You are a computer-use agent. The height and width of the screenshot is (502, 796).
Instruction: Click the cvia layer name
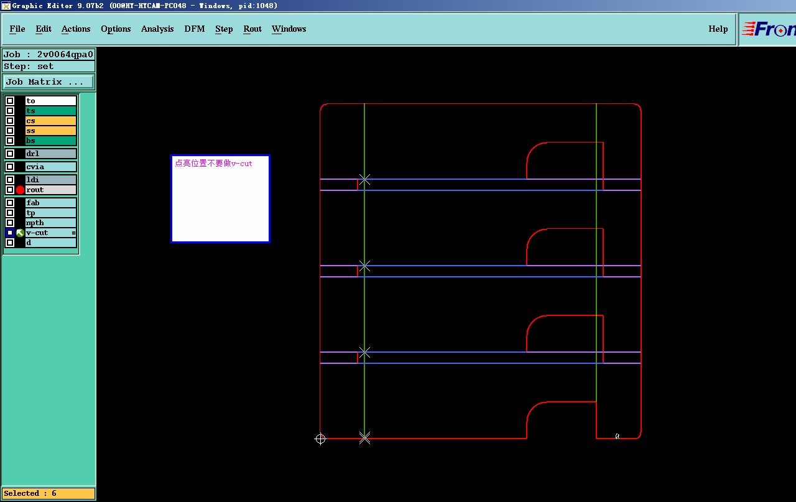pos(51,167)
